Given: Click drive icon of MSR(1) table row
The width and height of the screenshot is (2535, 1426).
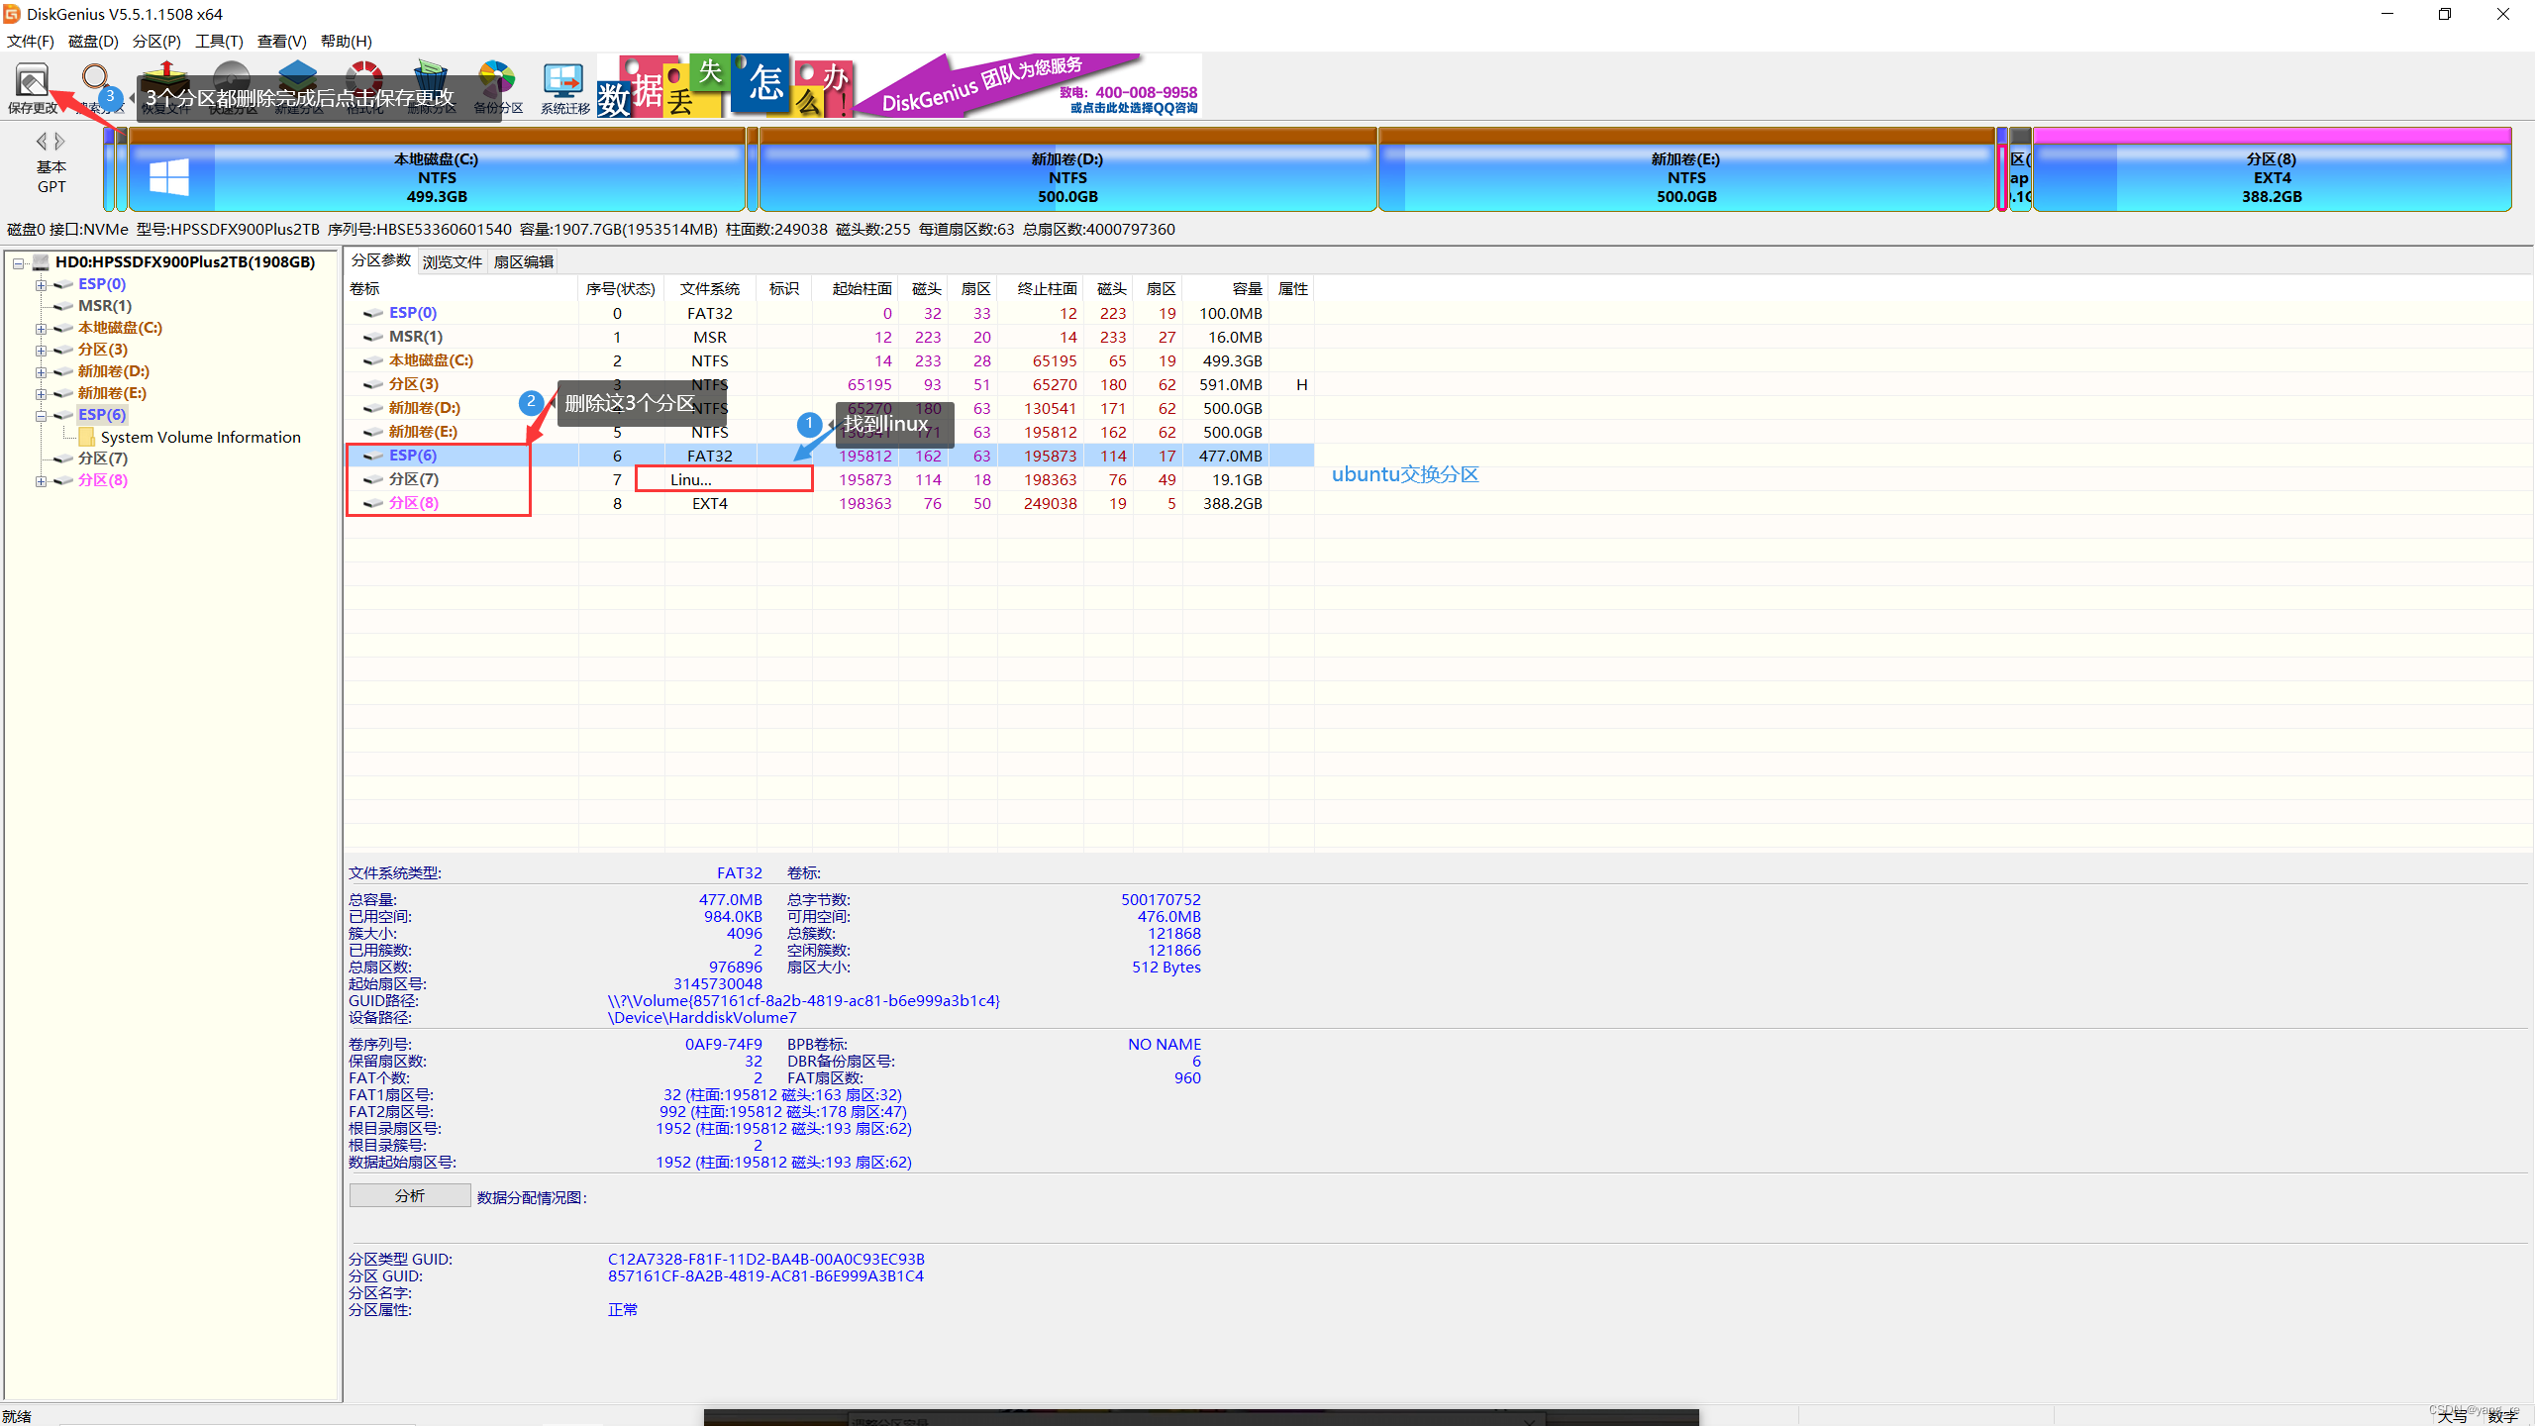Looking at the screenshot, I should click(x=373, y=337).
